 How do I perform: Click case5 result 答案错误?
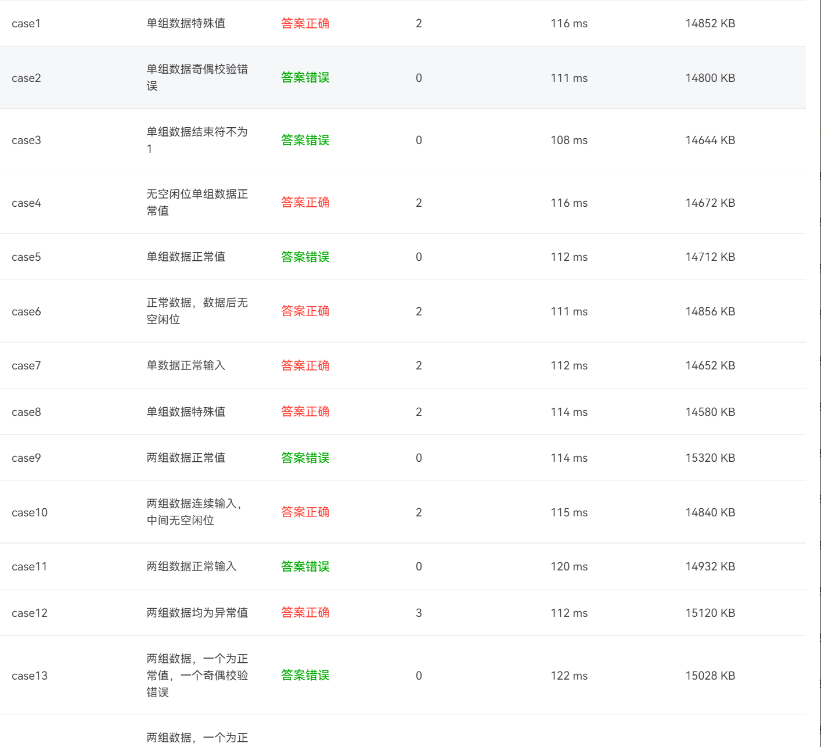305,257
